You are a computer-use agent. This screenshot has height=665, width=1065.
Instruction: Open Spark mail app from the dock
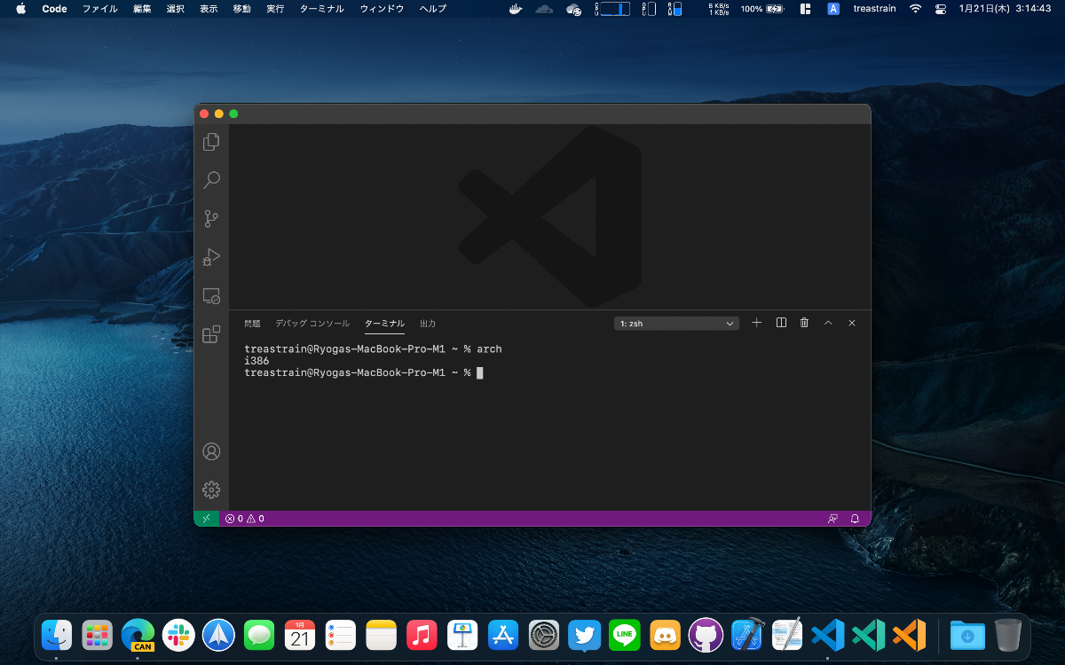[218, 634]
